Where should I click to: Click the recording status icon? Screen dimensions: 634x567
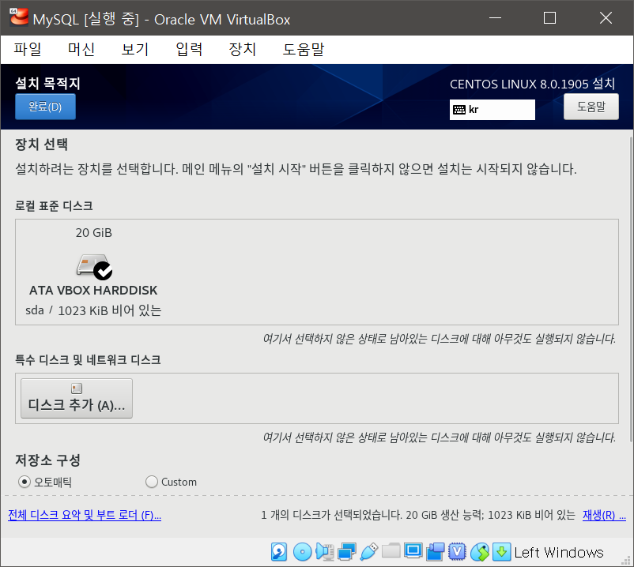pyautogui.click(x=435, y=552)
